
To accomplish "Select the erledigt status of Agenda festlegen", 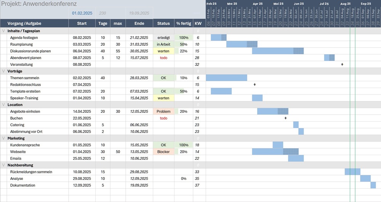I will point(163,38).
